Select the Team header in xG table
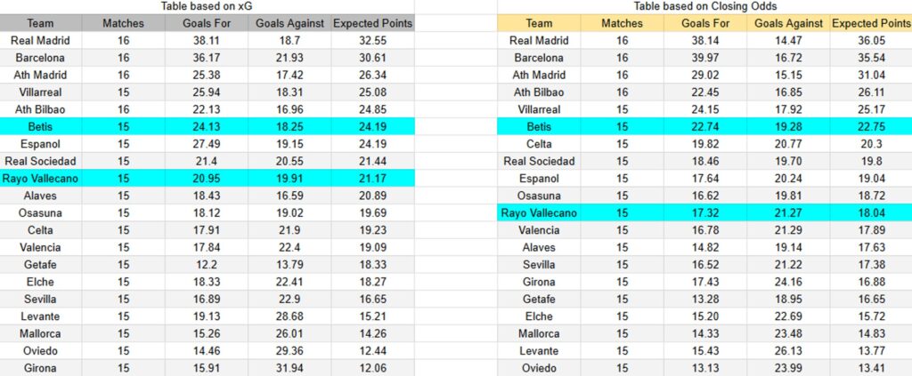 pos(41,23)
